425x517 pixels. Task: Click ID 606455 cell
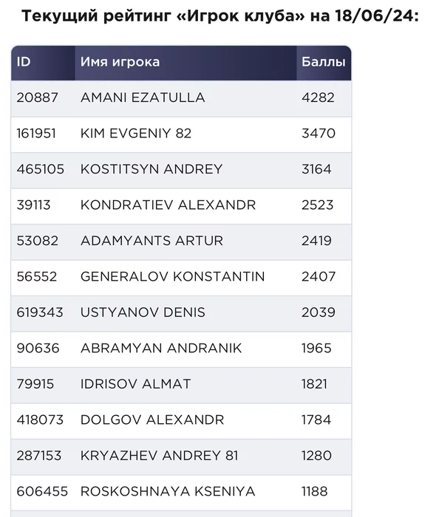(42, 492)
